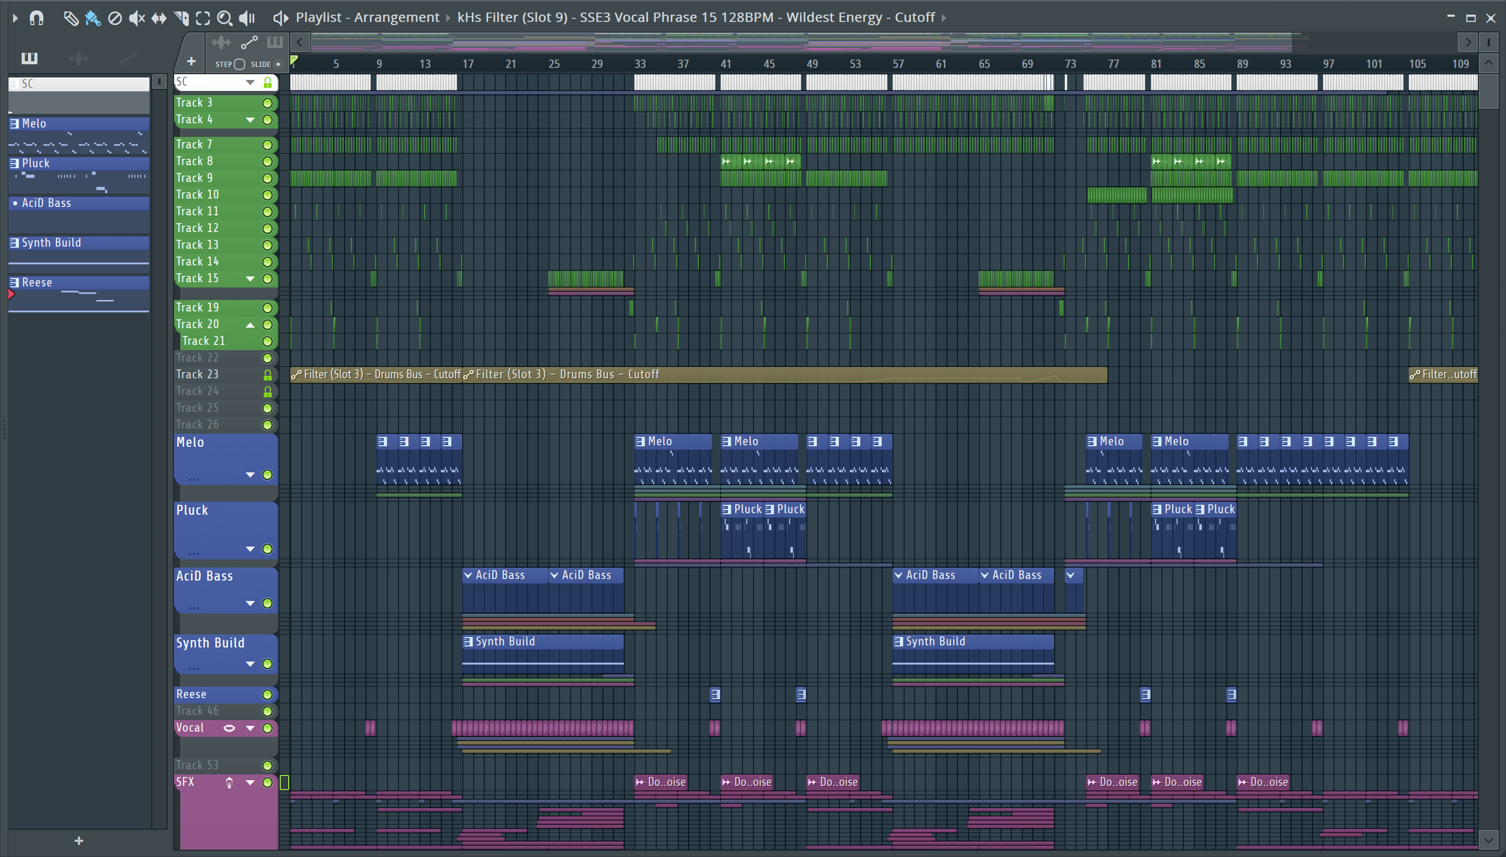Image resolution: width=1506 pixels, height=857 pixels.
Task: Toggle the magnet snap tool
Action: tap(37, 18)
